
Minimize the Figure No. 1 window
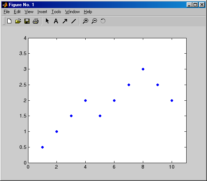point(189,5)
